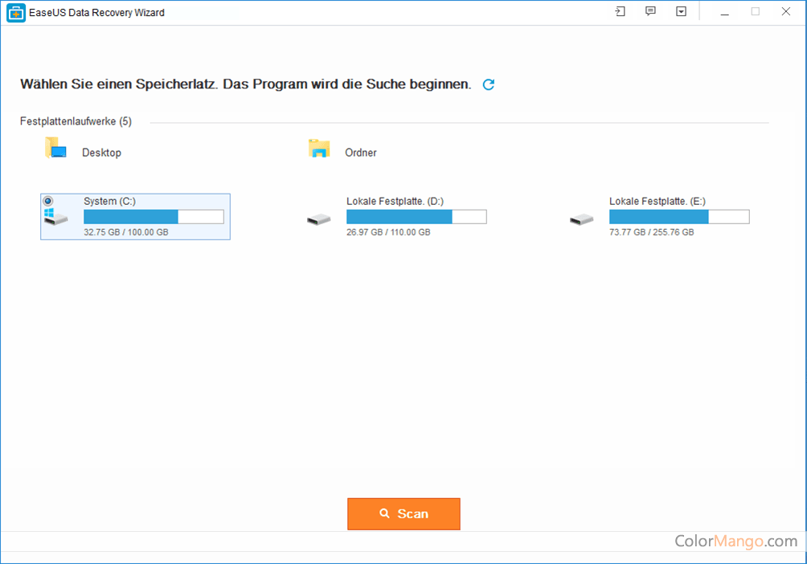Click the 26.97 GB / 110.00 GB text
Image resolution: width=807 pixels, height=564 pixels.
tap(388, 232)
